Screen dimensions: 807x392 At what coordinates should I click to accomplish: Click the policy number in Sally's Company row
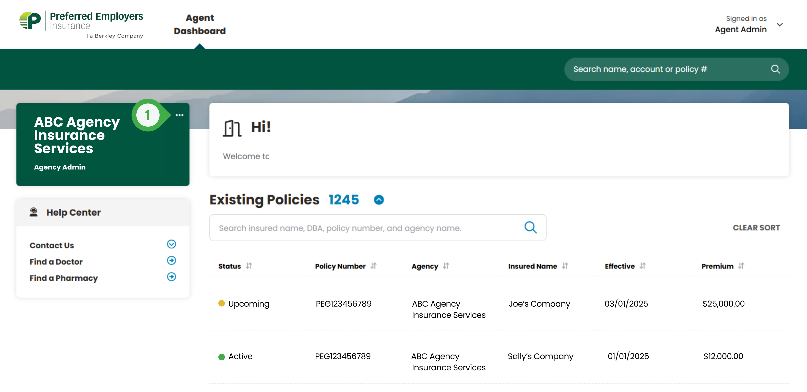(x=343, y=356)
